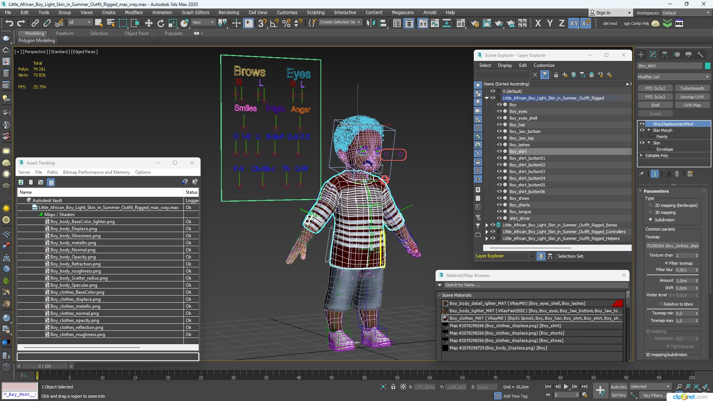Open the selection filter All dropdown
Viewport: 713px width, 401px height.
pos(80,23)
